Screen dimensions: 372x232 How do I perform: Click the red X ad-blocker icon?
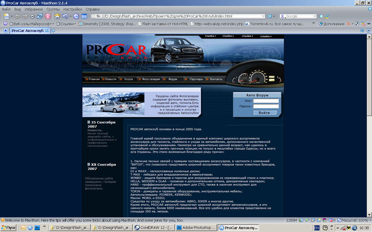click(x=348, y=24)
